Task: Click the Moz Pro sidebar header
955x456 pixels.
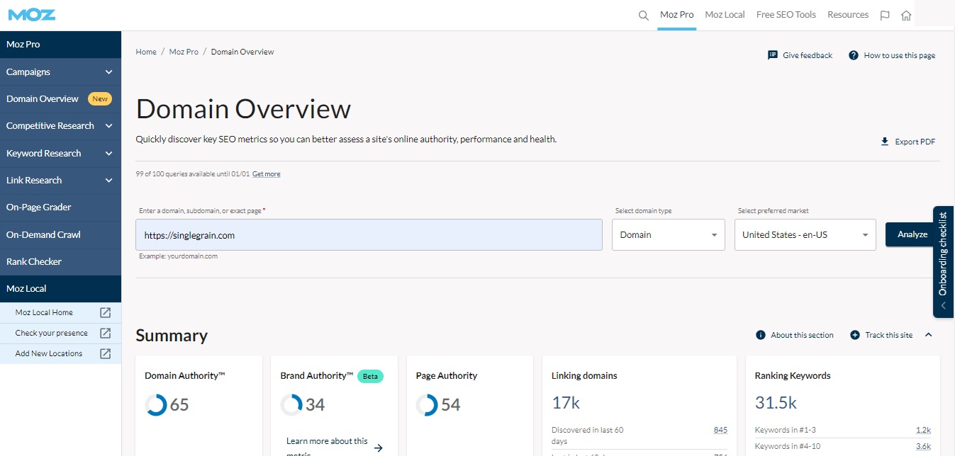Action: 60,45
